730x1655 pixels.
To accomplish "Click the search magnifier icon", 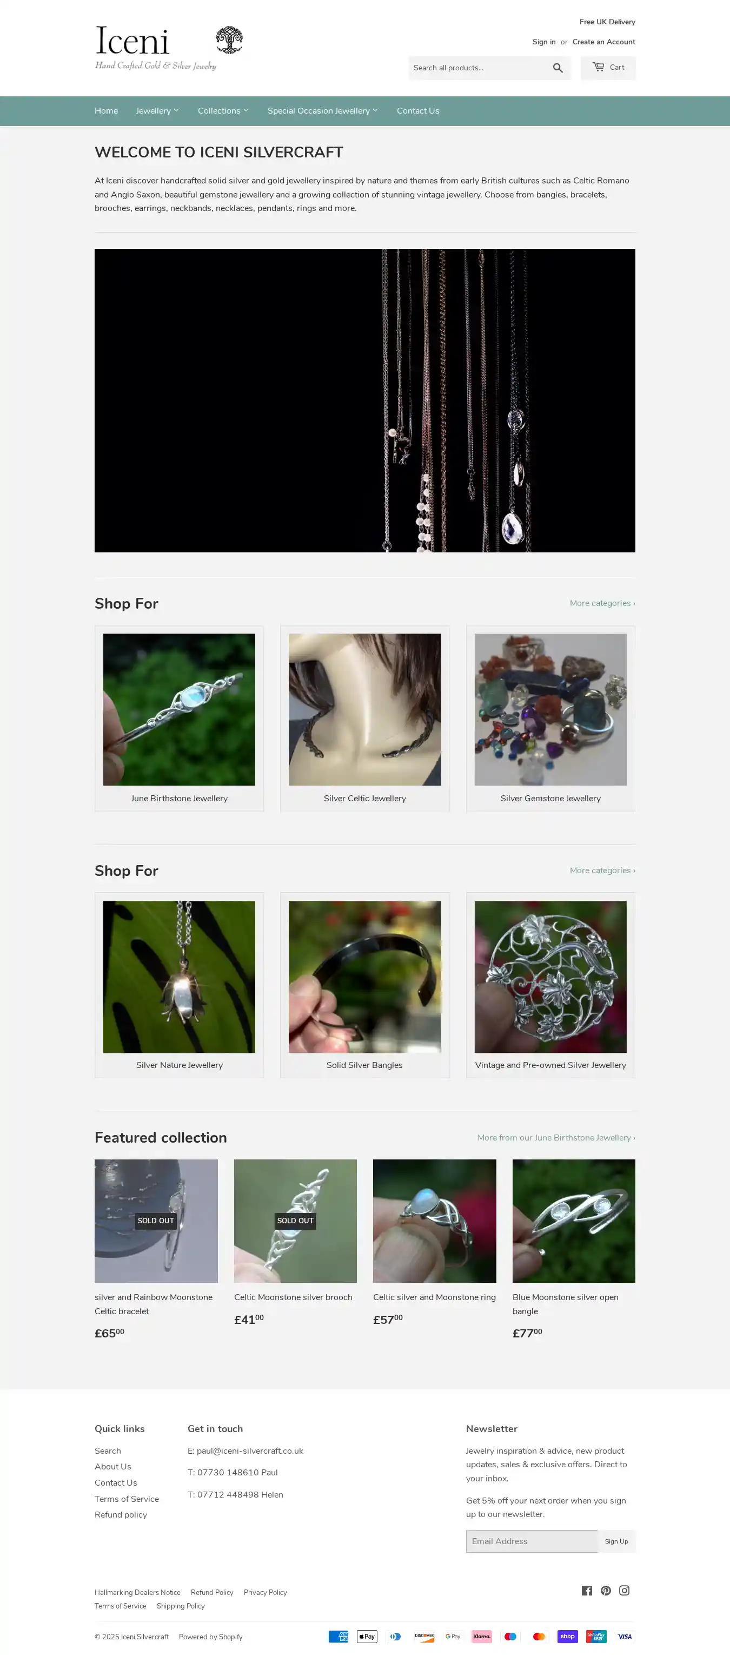I will [558, 68].
